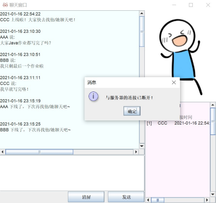Click the message '大家Java作业都写完了吗?'
Viewport: 216px width, 203px height.
26,43
